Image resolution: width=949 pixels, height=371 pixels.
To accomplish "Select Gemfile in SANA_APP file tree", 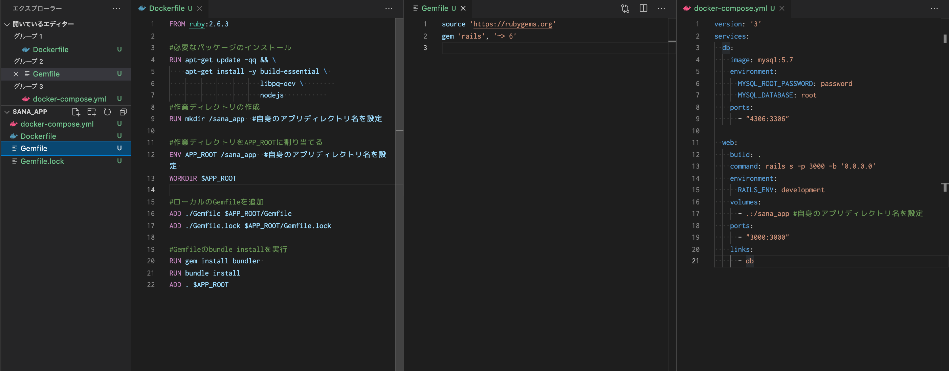I will point(67,149).
